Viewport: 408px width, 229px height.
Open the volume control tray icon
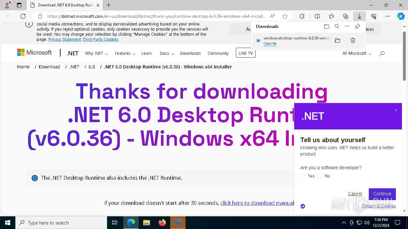367,223
